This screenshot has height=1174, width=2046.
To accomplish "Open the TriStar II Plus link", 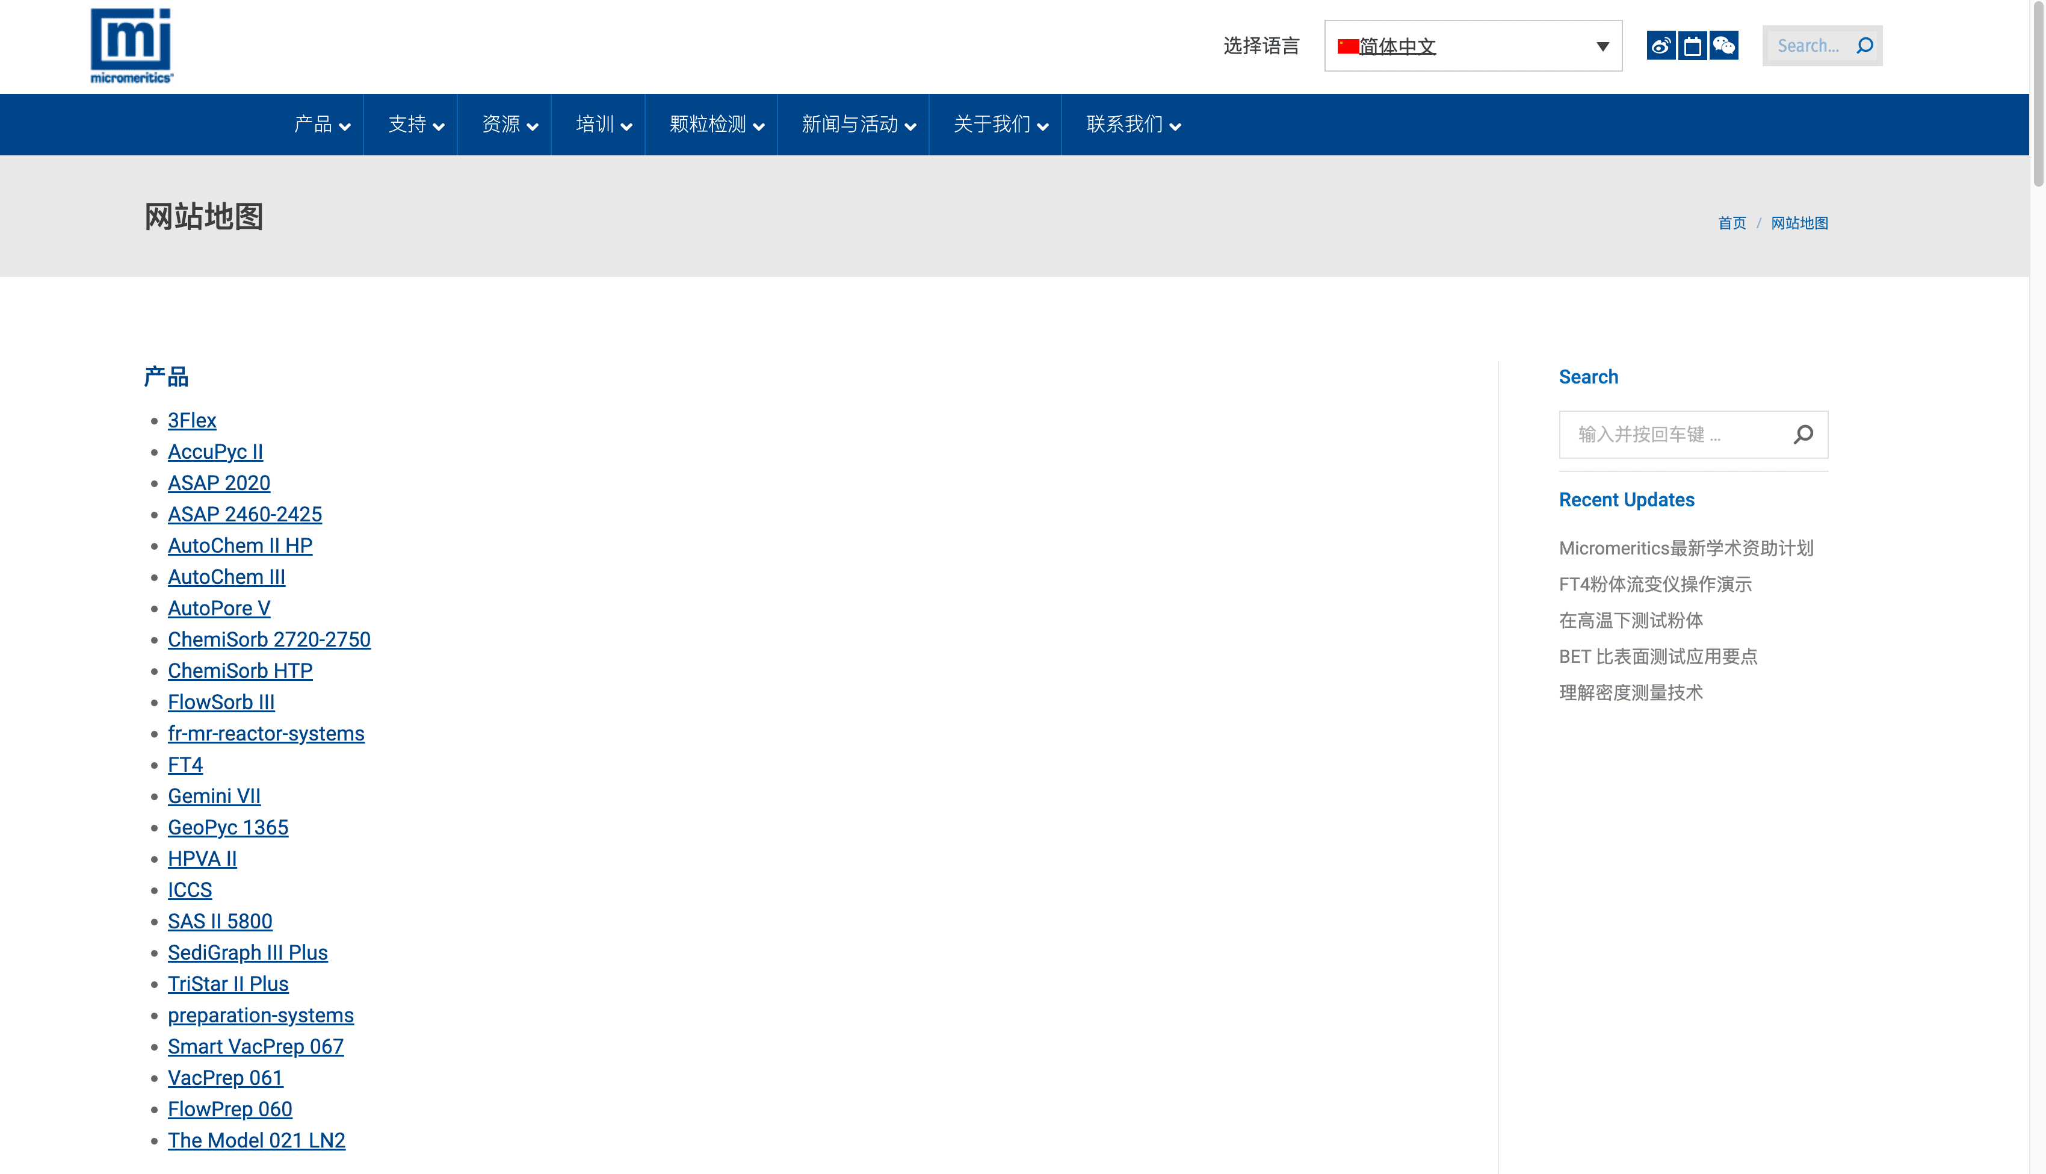I will point(227,984).
